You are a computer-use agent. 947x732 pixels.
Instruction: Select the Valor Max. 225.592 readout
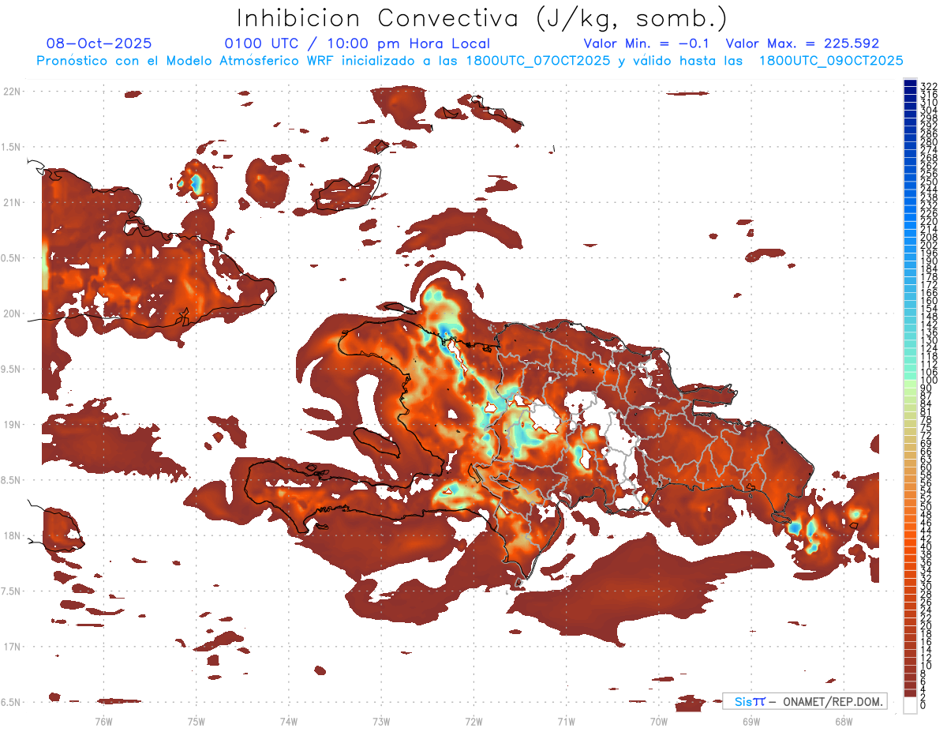(802, 44)
